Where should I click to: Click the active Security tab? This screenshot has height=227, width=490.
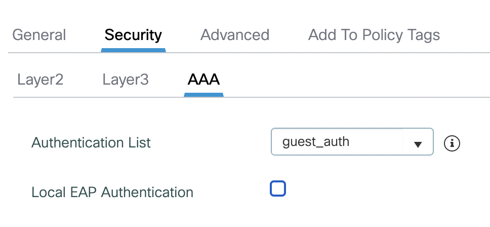(133, 35)
